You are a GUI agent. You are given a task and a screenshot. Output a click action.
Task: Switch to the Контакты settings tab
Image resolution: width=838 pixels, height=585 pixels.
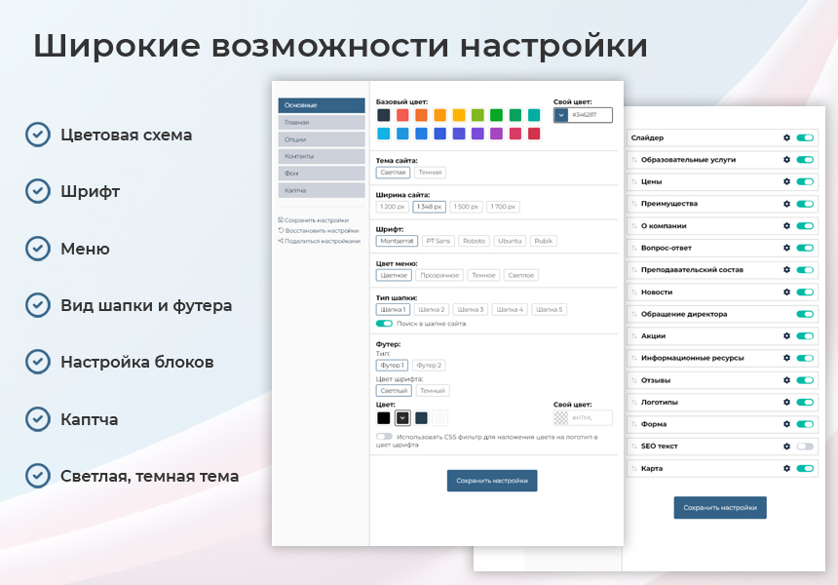321,156
